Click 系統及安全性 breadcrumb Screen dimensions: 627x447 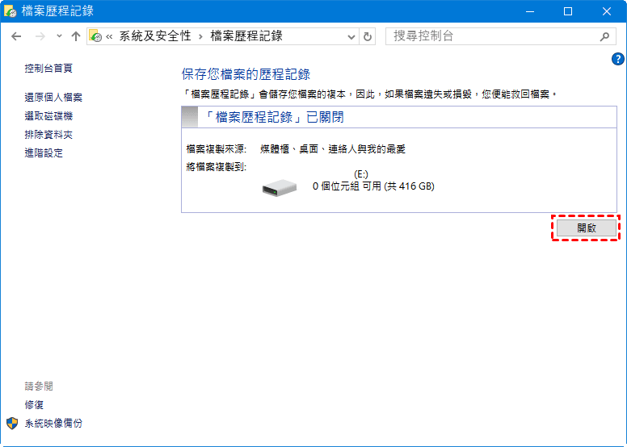[155, 36]
